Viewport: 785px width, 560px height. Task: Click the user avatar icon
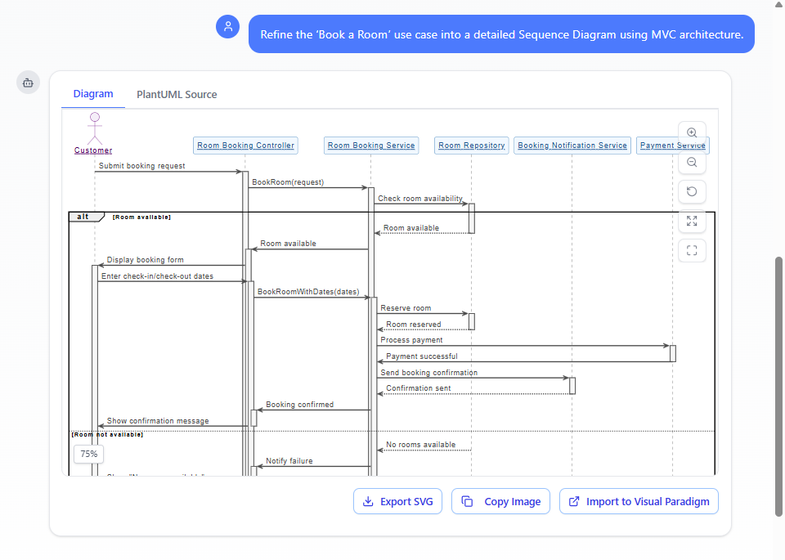[x=227, y=27]
